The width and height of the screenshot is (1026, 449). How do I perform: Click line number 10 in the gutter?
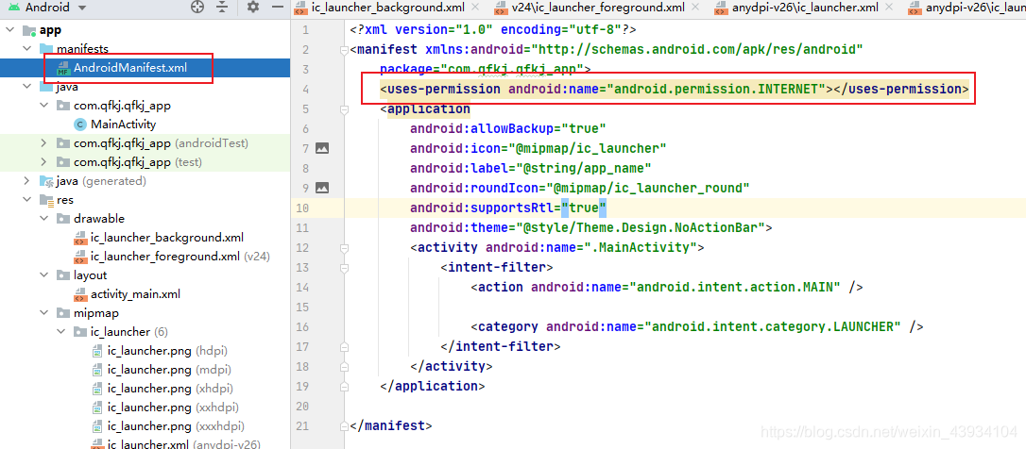(x=301, y=208)
